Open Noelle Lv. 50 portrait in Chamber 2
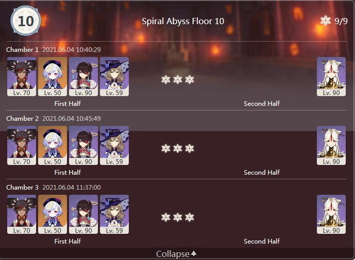355x260 pixels. coord(53,145)
